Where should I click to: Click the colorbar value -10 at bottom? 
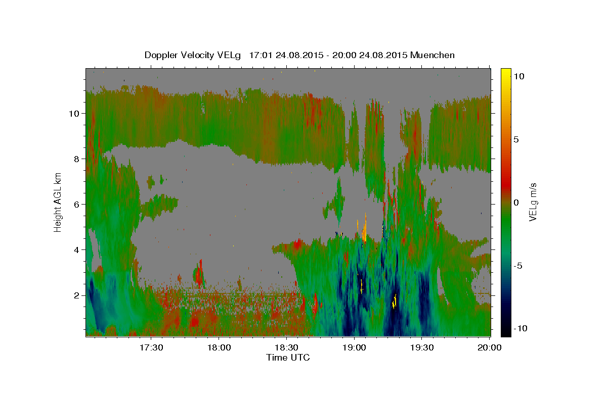[x=520, y=328]
